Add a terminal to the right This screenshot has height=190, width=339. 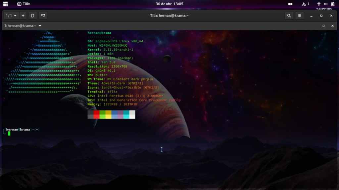[32, 16]
